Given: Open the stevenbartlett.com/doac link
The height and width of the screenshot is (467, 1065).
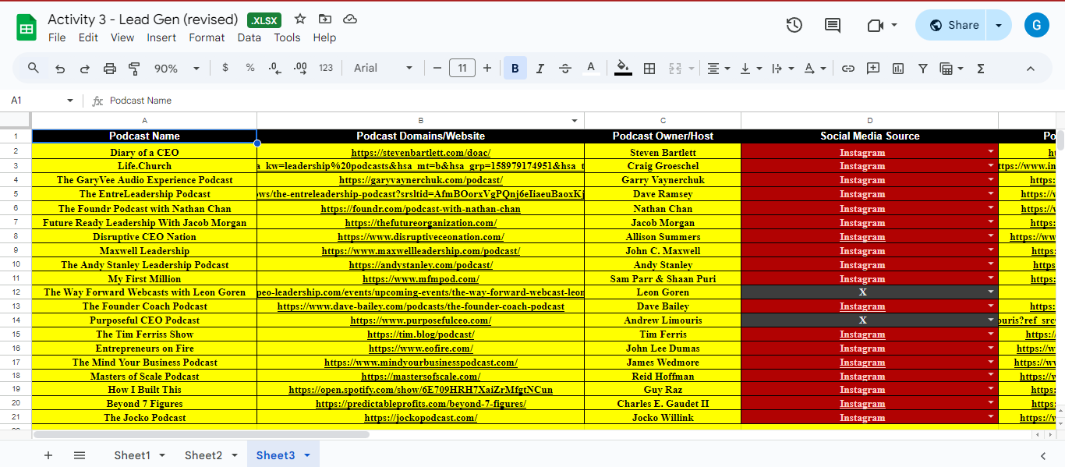Looking at the screenshot, I should pyautogui.click(x=421, y=153).
